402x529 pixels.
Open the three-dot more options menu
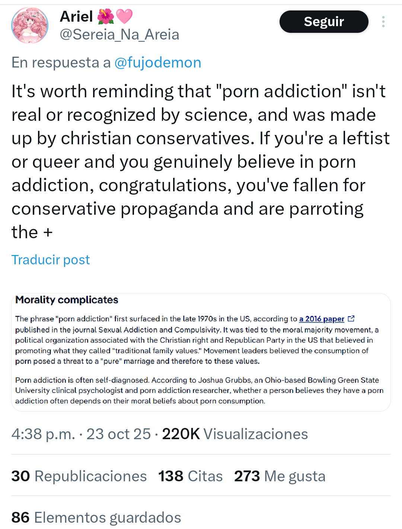pos(383,22)
